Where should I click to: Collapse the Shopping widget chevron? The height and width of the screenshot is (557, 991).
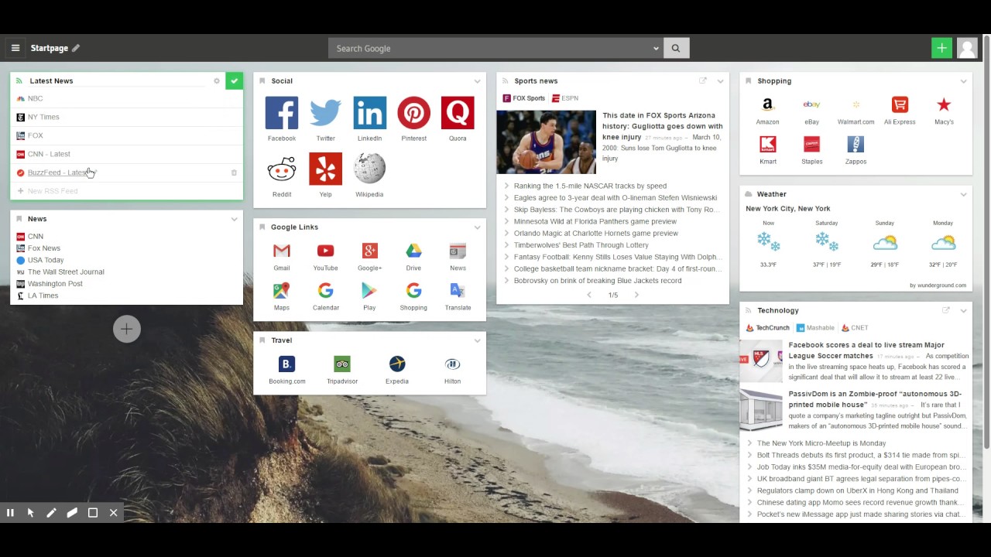tap(963, 80)
